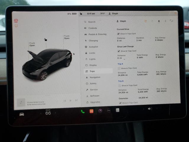This screenshot has width=189, height=142.
Task: Tap the Steph profile in top status bar
Action: pos(113,14)
